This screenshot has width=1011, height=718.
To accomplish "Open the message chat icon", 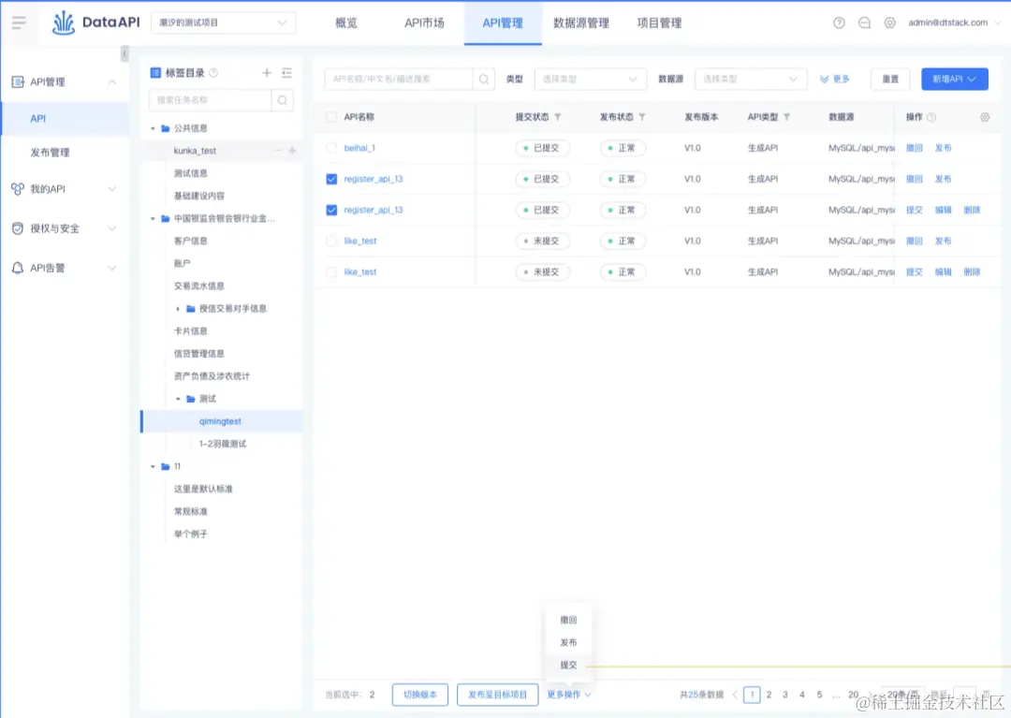I will (x=864, y=22).
